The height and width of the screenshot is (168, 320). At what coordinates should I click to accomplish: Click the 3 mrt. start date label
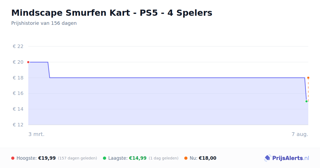tap(37, 134)
